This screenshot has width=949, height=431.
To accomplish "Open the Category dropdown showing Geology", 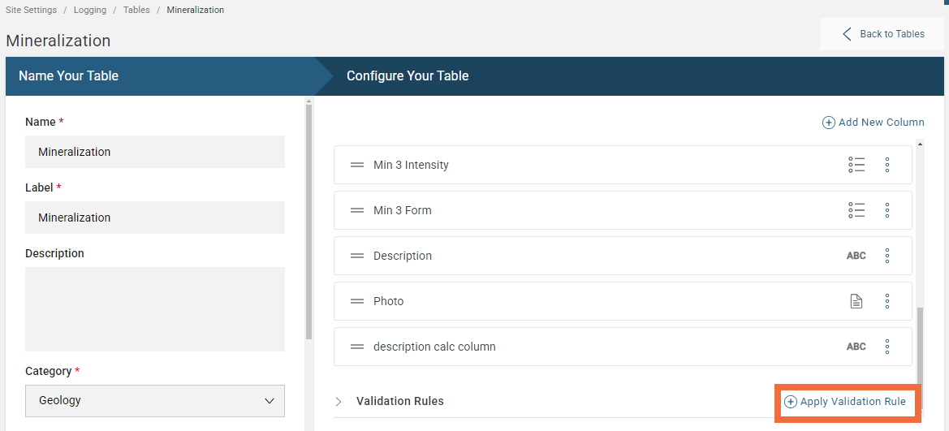I will 155,401.
